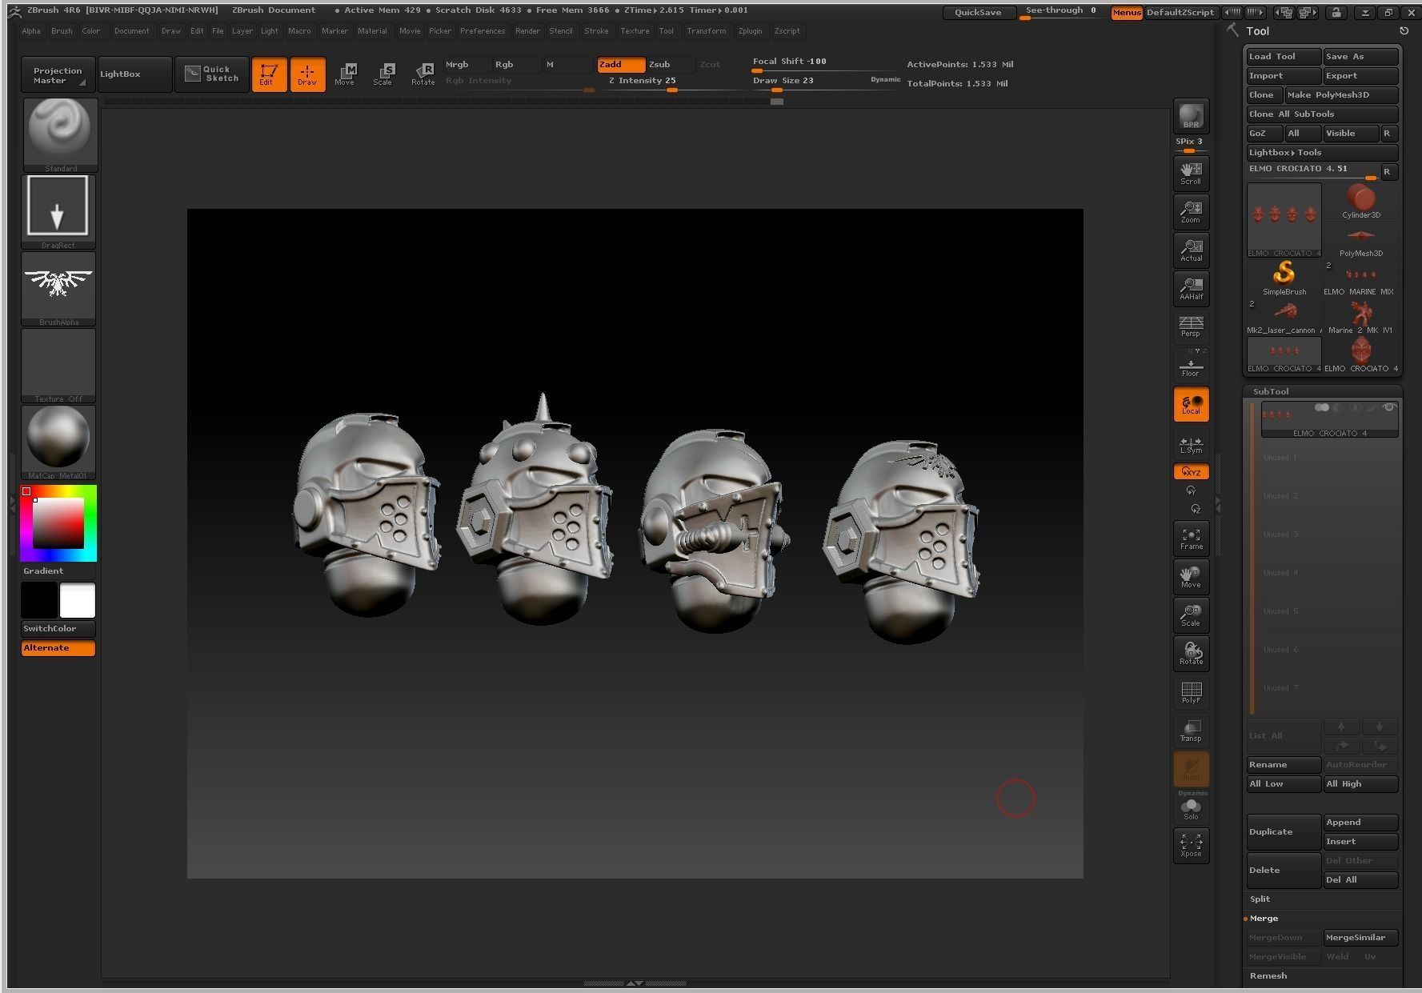
Task: Open the Document menu
Action: tap(131, 31)
